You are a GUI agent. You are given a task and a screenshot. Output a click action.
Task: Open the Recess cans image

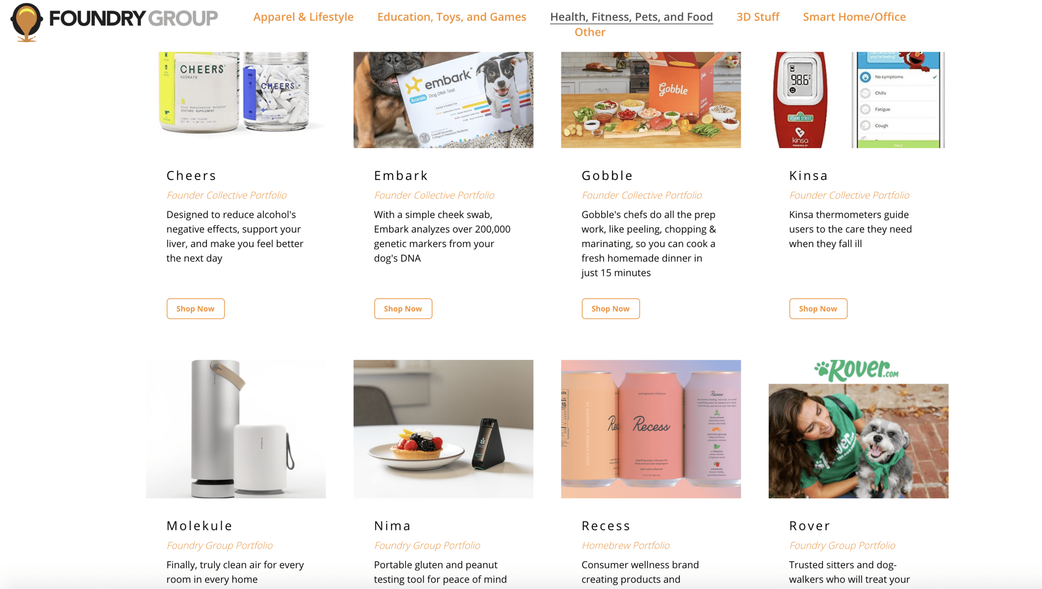[x=651, y=429]
